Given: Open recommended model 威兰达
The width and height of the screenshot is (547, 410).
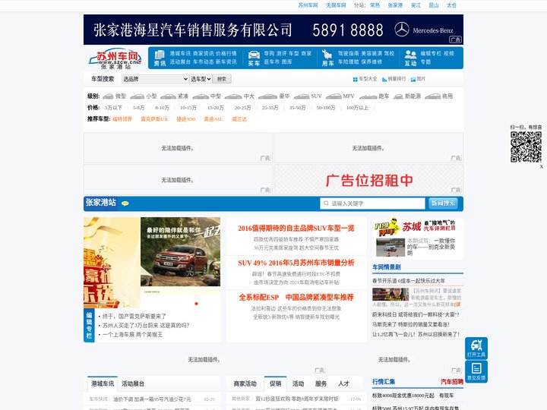Looking at the screenshot, I should (239, 119).
